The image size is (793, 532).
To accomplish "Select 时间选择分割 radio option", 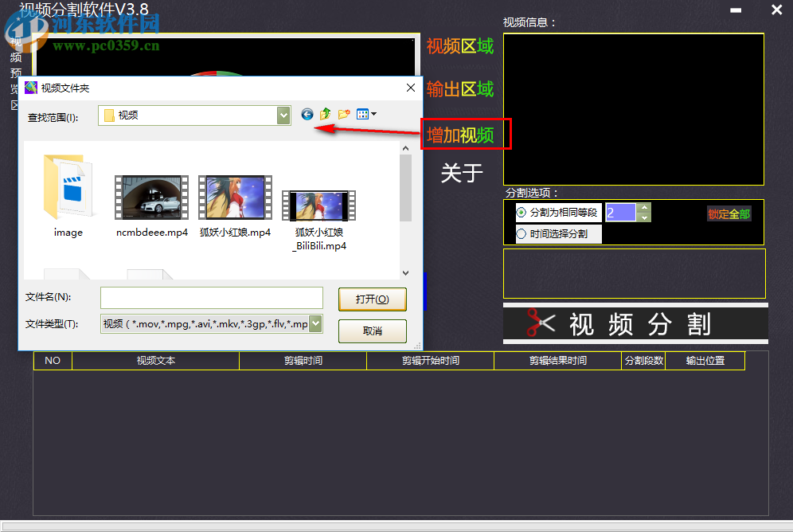I will click(558, 234).
